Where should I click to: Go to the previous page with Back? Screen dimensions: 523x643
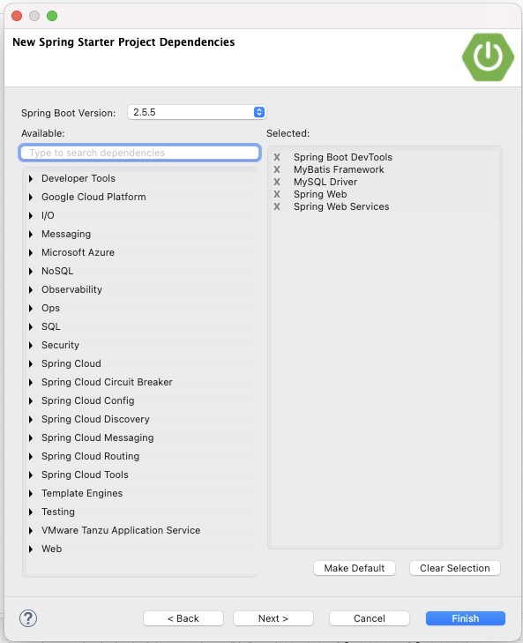[183, 618]
